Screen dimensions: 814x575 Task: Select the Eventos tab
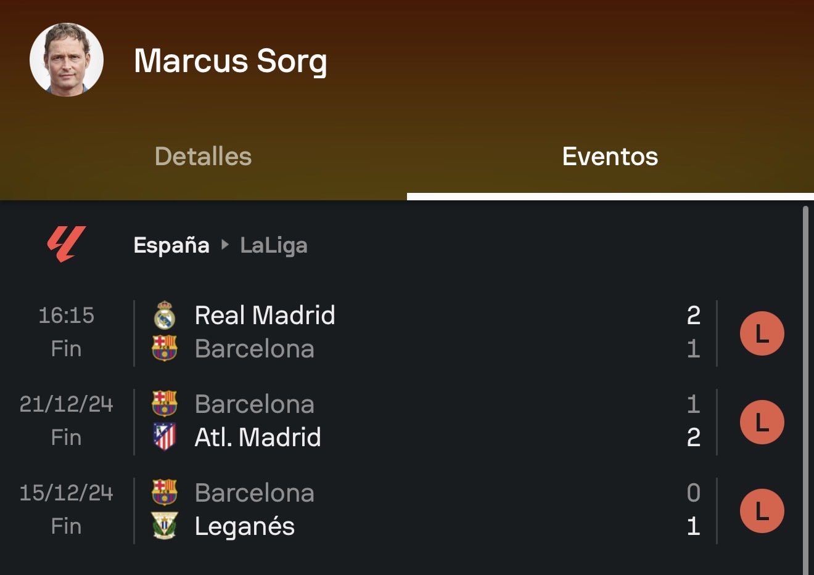(x=610, y=157)
